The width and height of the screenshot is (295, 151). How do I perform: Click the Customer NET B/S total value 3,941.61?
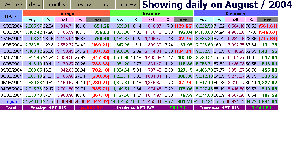(x=262, y=108)
